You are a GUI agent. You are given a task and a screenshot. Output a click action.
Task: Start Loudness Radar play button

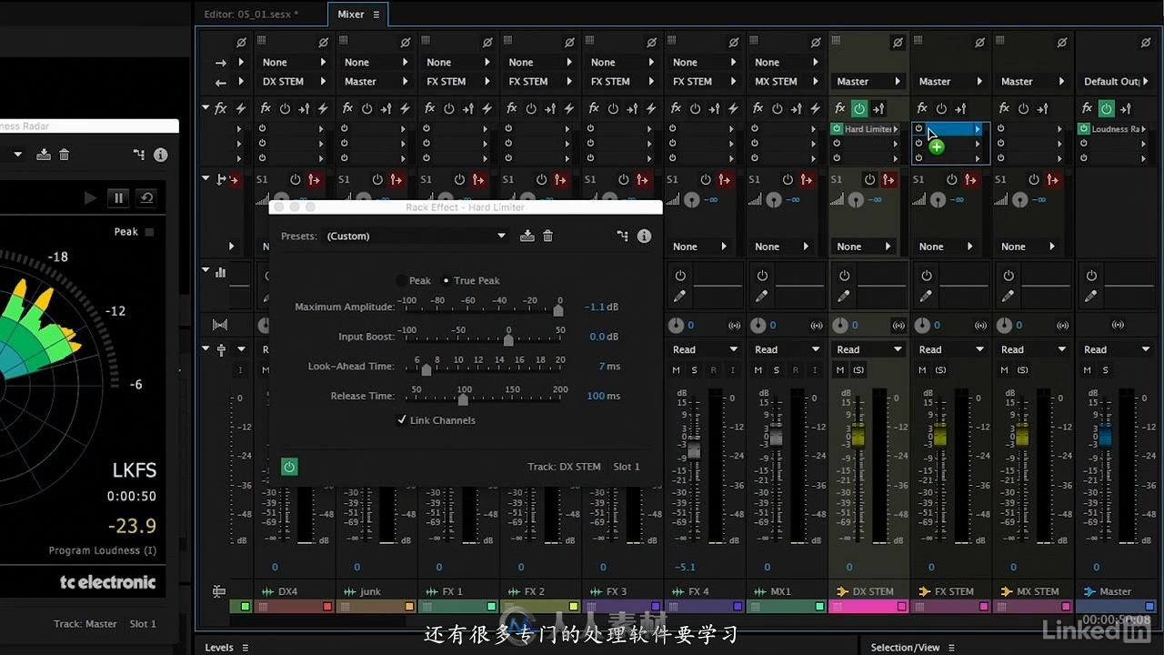(90, 197)
